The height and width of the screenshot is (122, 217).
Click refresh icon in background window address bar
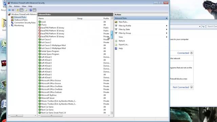click(x=203, y=26)
